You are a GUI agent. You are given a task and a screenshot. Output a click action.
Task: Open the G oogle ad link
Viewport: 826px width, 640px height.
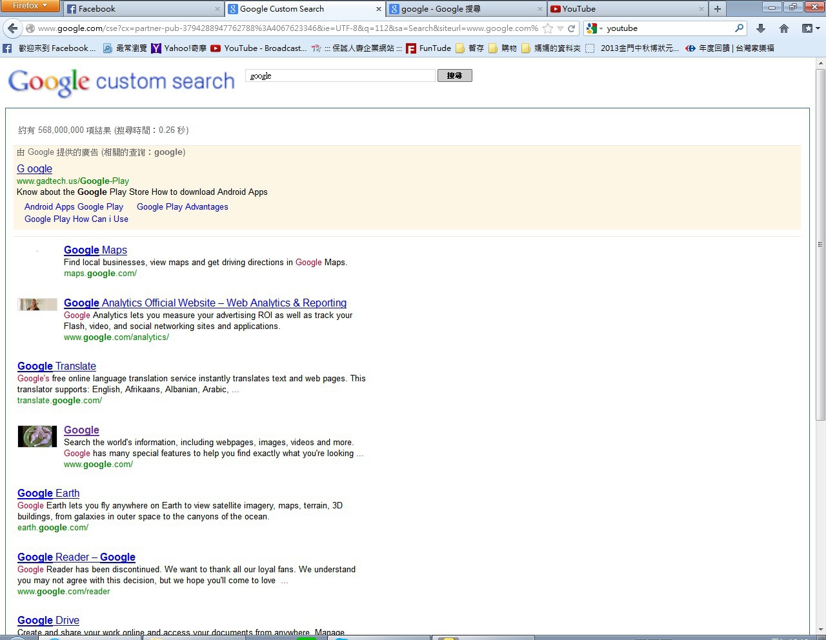click(x=35, y=169)
